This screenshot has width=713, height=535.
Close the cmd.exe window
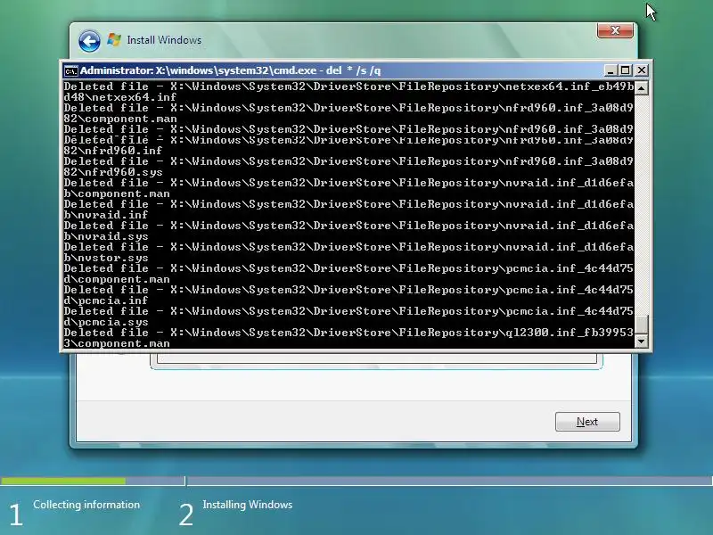click(641, 70)
